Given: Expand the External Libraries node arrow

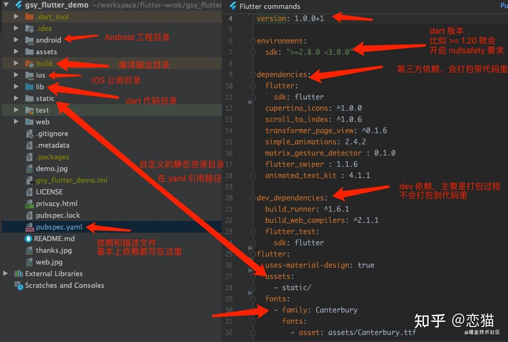Looking at the screenshot, I should (x=6, y=274).
